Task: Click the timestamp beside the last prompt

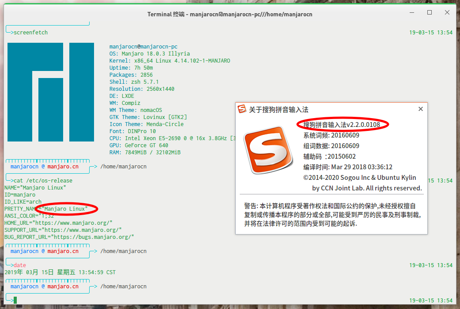Action: coord(431,300)
